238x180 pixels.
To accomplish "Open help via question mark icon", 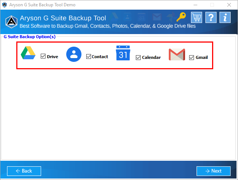I will [211, 17].
